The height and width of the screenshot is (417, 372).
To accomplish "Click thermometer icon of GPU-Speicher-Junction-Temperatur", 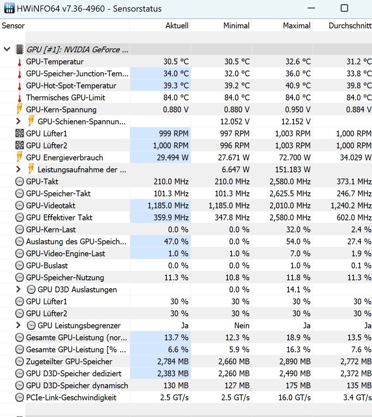I will 19,73.
